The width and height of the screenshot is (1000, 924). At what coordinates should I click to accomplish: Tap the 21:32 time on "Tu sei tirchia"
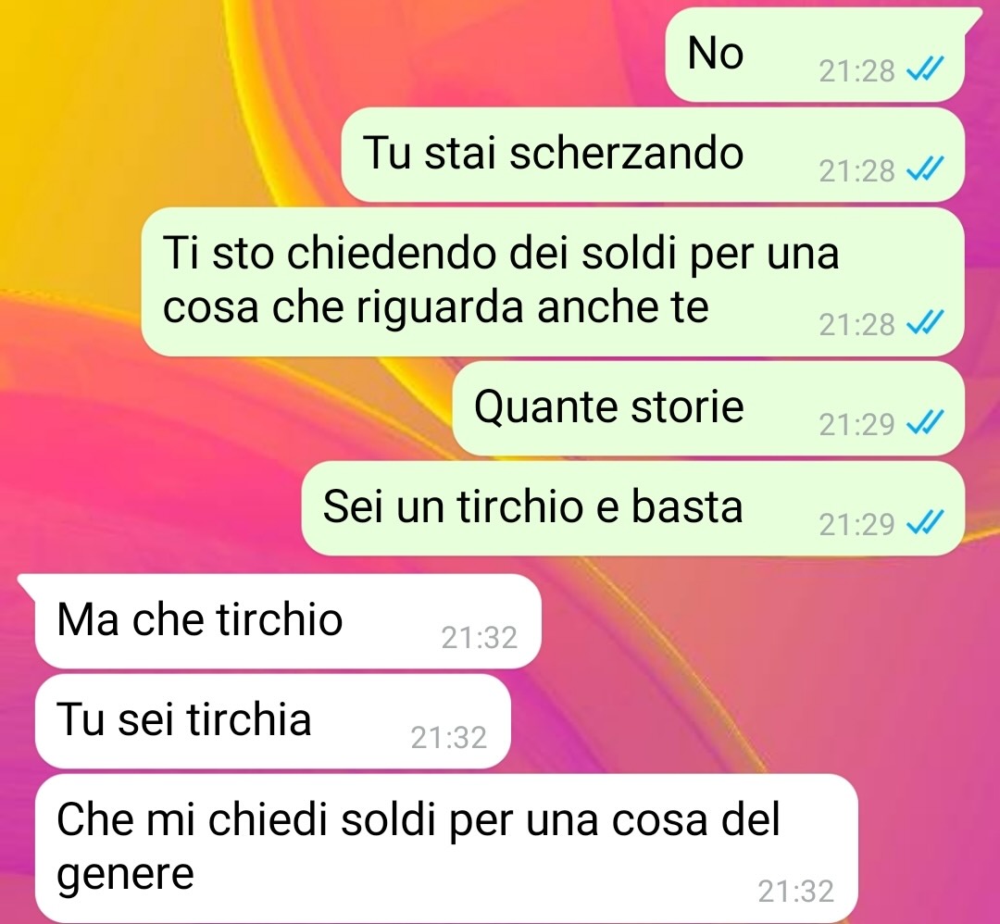[x=449, y=738]
